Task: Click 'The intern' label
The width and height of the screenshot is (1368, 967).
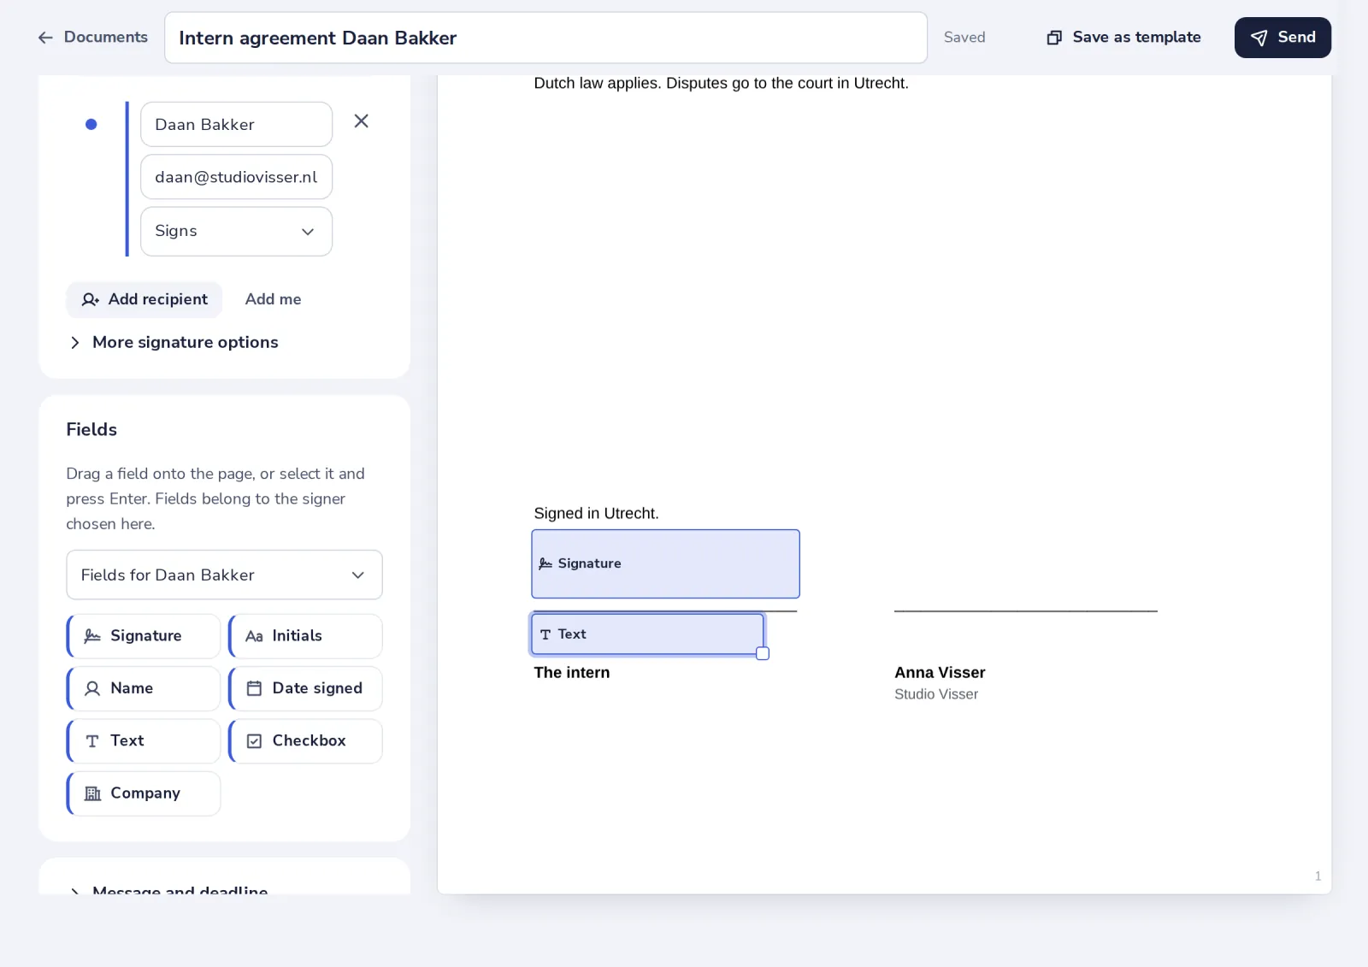Action: click(x=571, y=673)
